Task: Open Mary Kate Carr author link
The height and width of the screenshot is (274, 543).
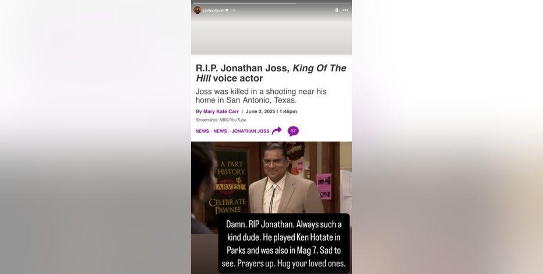Action: (x=221, y=111)
